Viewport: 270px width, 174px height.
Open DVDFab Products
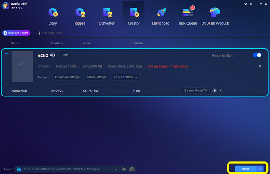[x=216, y=16]
